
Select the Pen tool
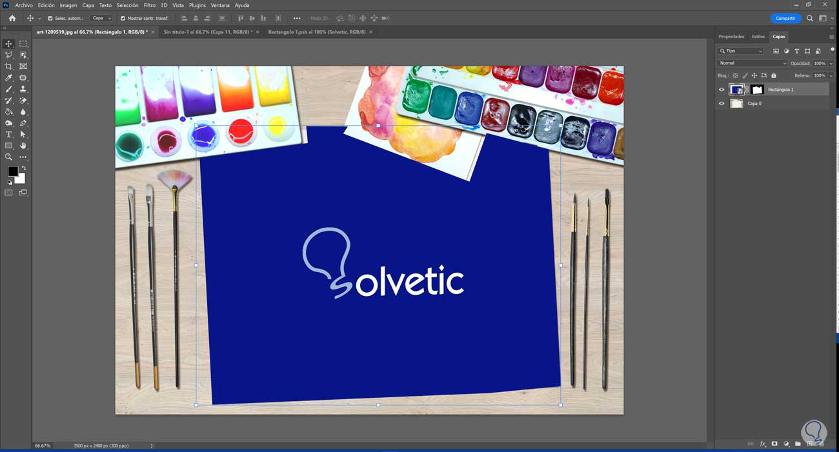23,123
